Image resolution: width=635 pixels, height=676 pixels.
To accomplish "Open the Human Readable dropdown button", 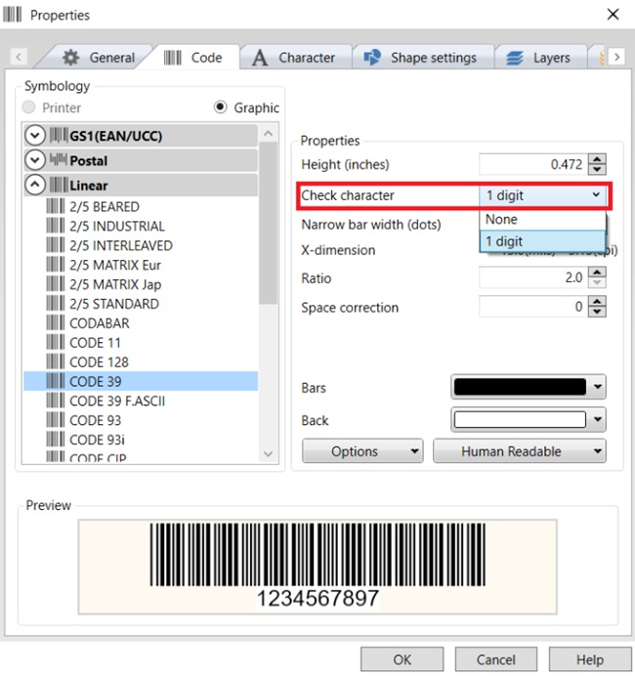I will 520,451.
